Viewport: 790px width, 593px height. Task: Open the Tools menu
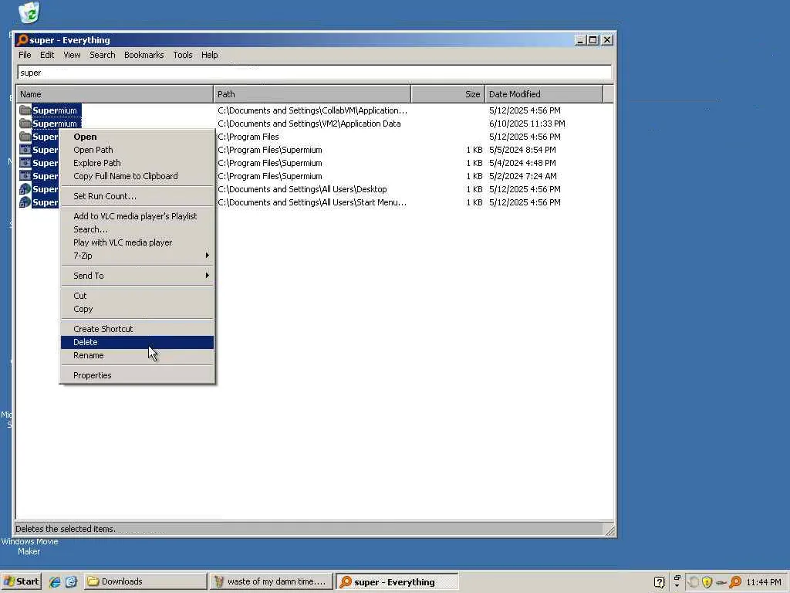[182, 55]
